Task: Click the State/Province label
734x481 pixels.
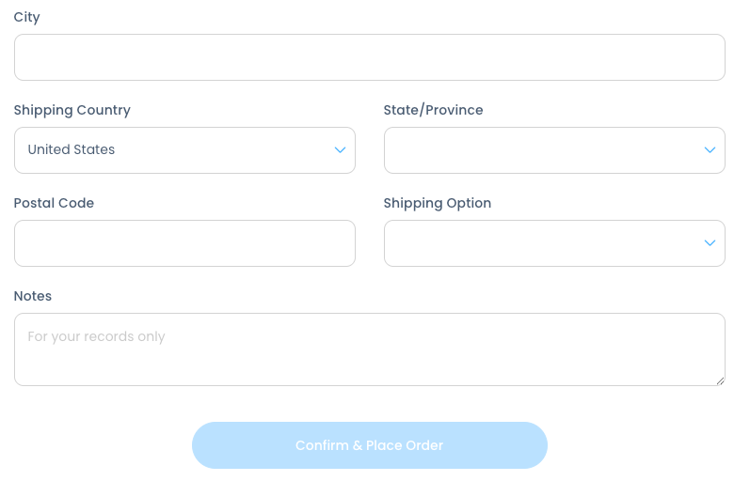Action: (433, 110)
